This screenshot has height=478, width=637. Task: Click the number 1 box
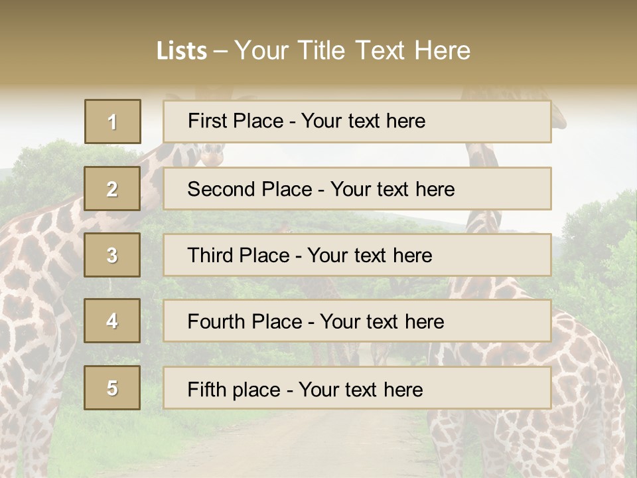(113, 121)
